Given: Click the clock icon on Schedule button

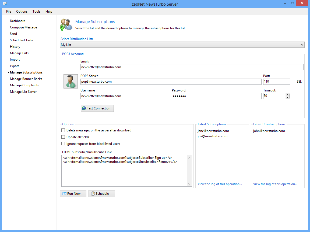Looking at the screenshot, I should pos(93,194).
